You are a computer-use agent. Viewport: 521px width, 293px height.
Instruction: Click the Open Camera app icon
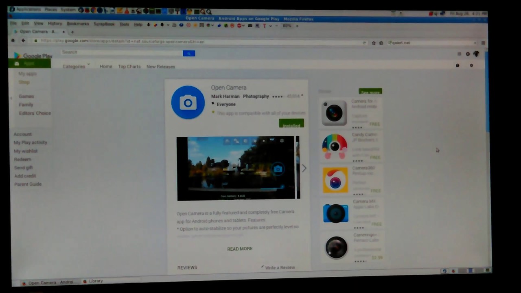coord(188,103)
